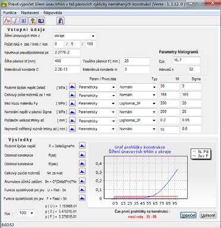Open histogram for Celkový počet rozkmitů za 1 rok
Viewport: 221px width, 228px height.
[x=72, y=95]
